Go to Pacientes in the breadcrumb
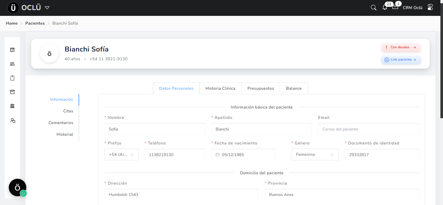This screenshot has width=443, height=205. 35,23
